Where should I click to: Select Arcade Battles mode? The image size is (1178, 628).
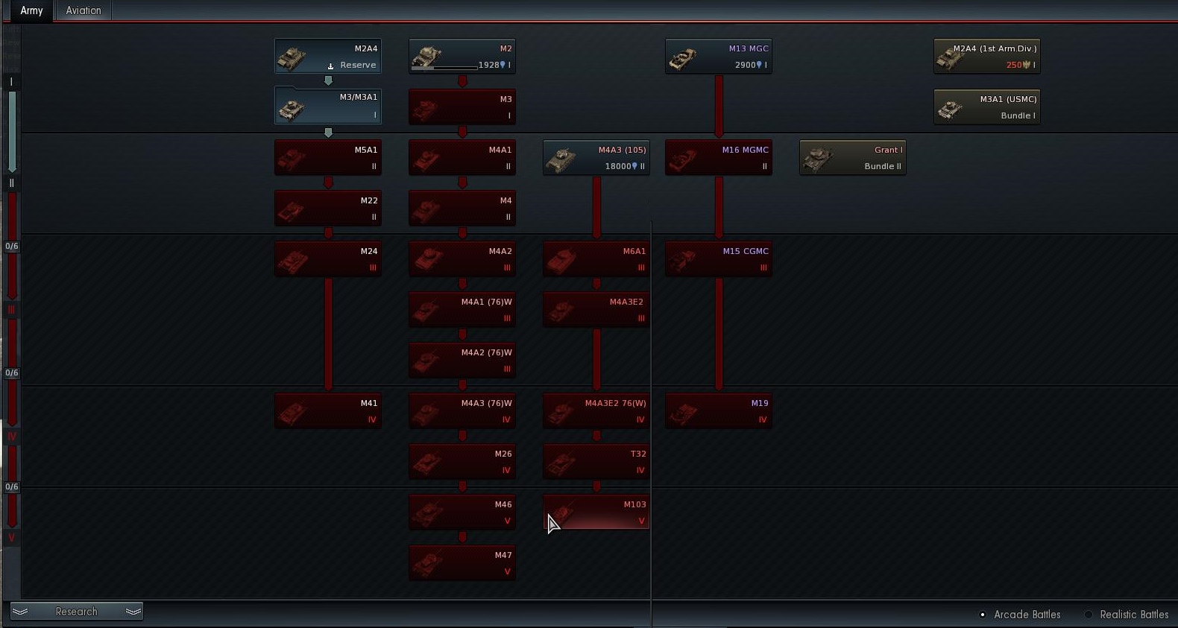click(1020, 615)
